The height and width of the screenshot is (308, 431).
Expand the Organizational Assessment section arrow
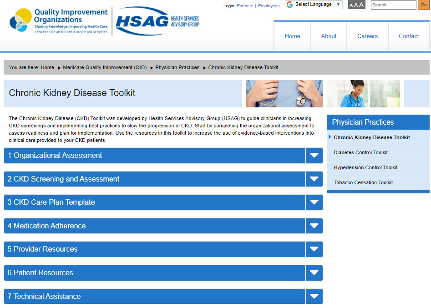point(314,156)
